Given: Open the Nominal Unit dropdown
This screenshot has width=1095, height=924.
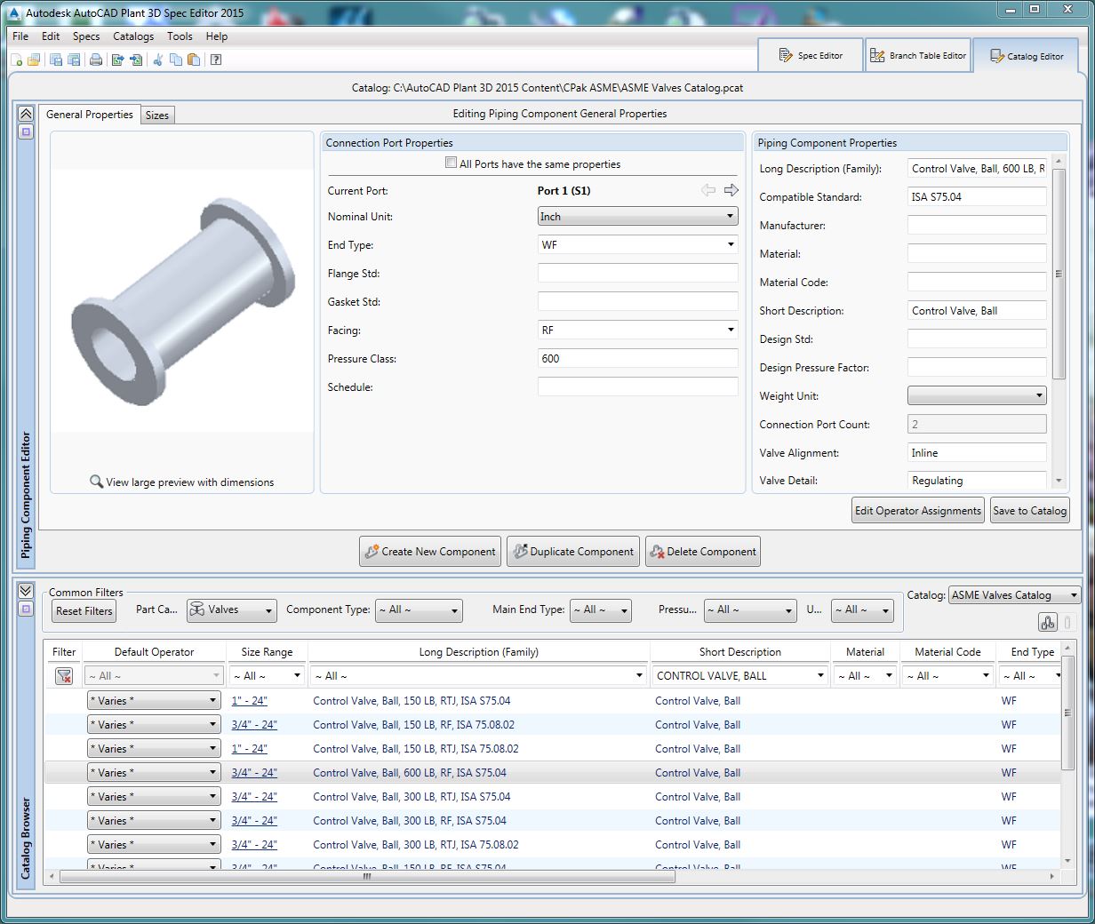Looking at the screenshot, I should click(x=637, y=217).
